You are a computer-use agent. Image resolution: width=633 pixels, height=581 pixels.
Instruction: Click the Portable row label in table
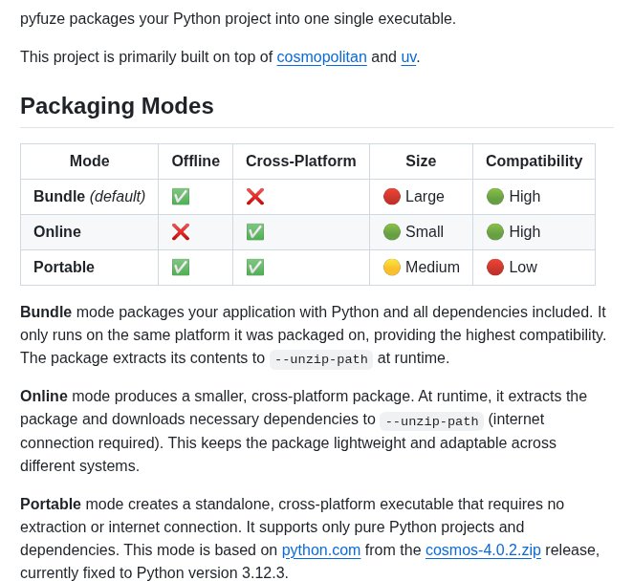pos(63,268)
